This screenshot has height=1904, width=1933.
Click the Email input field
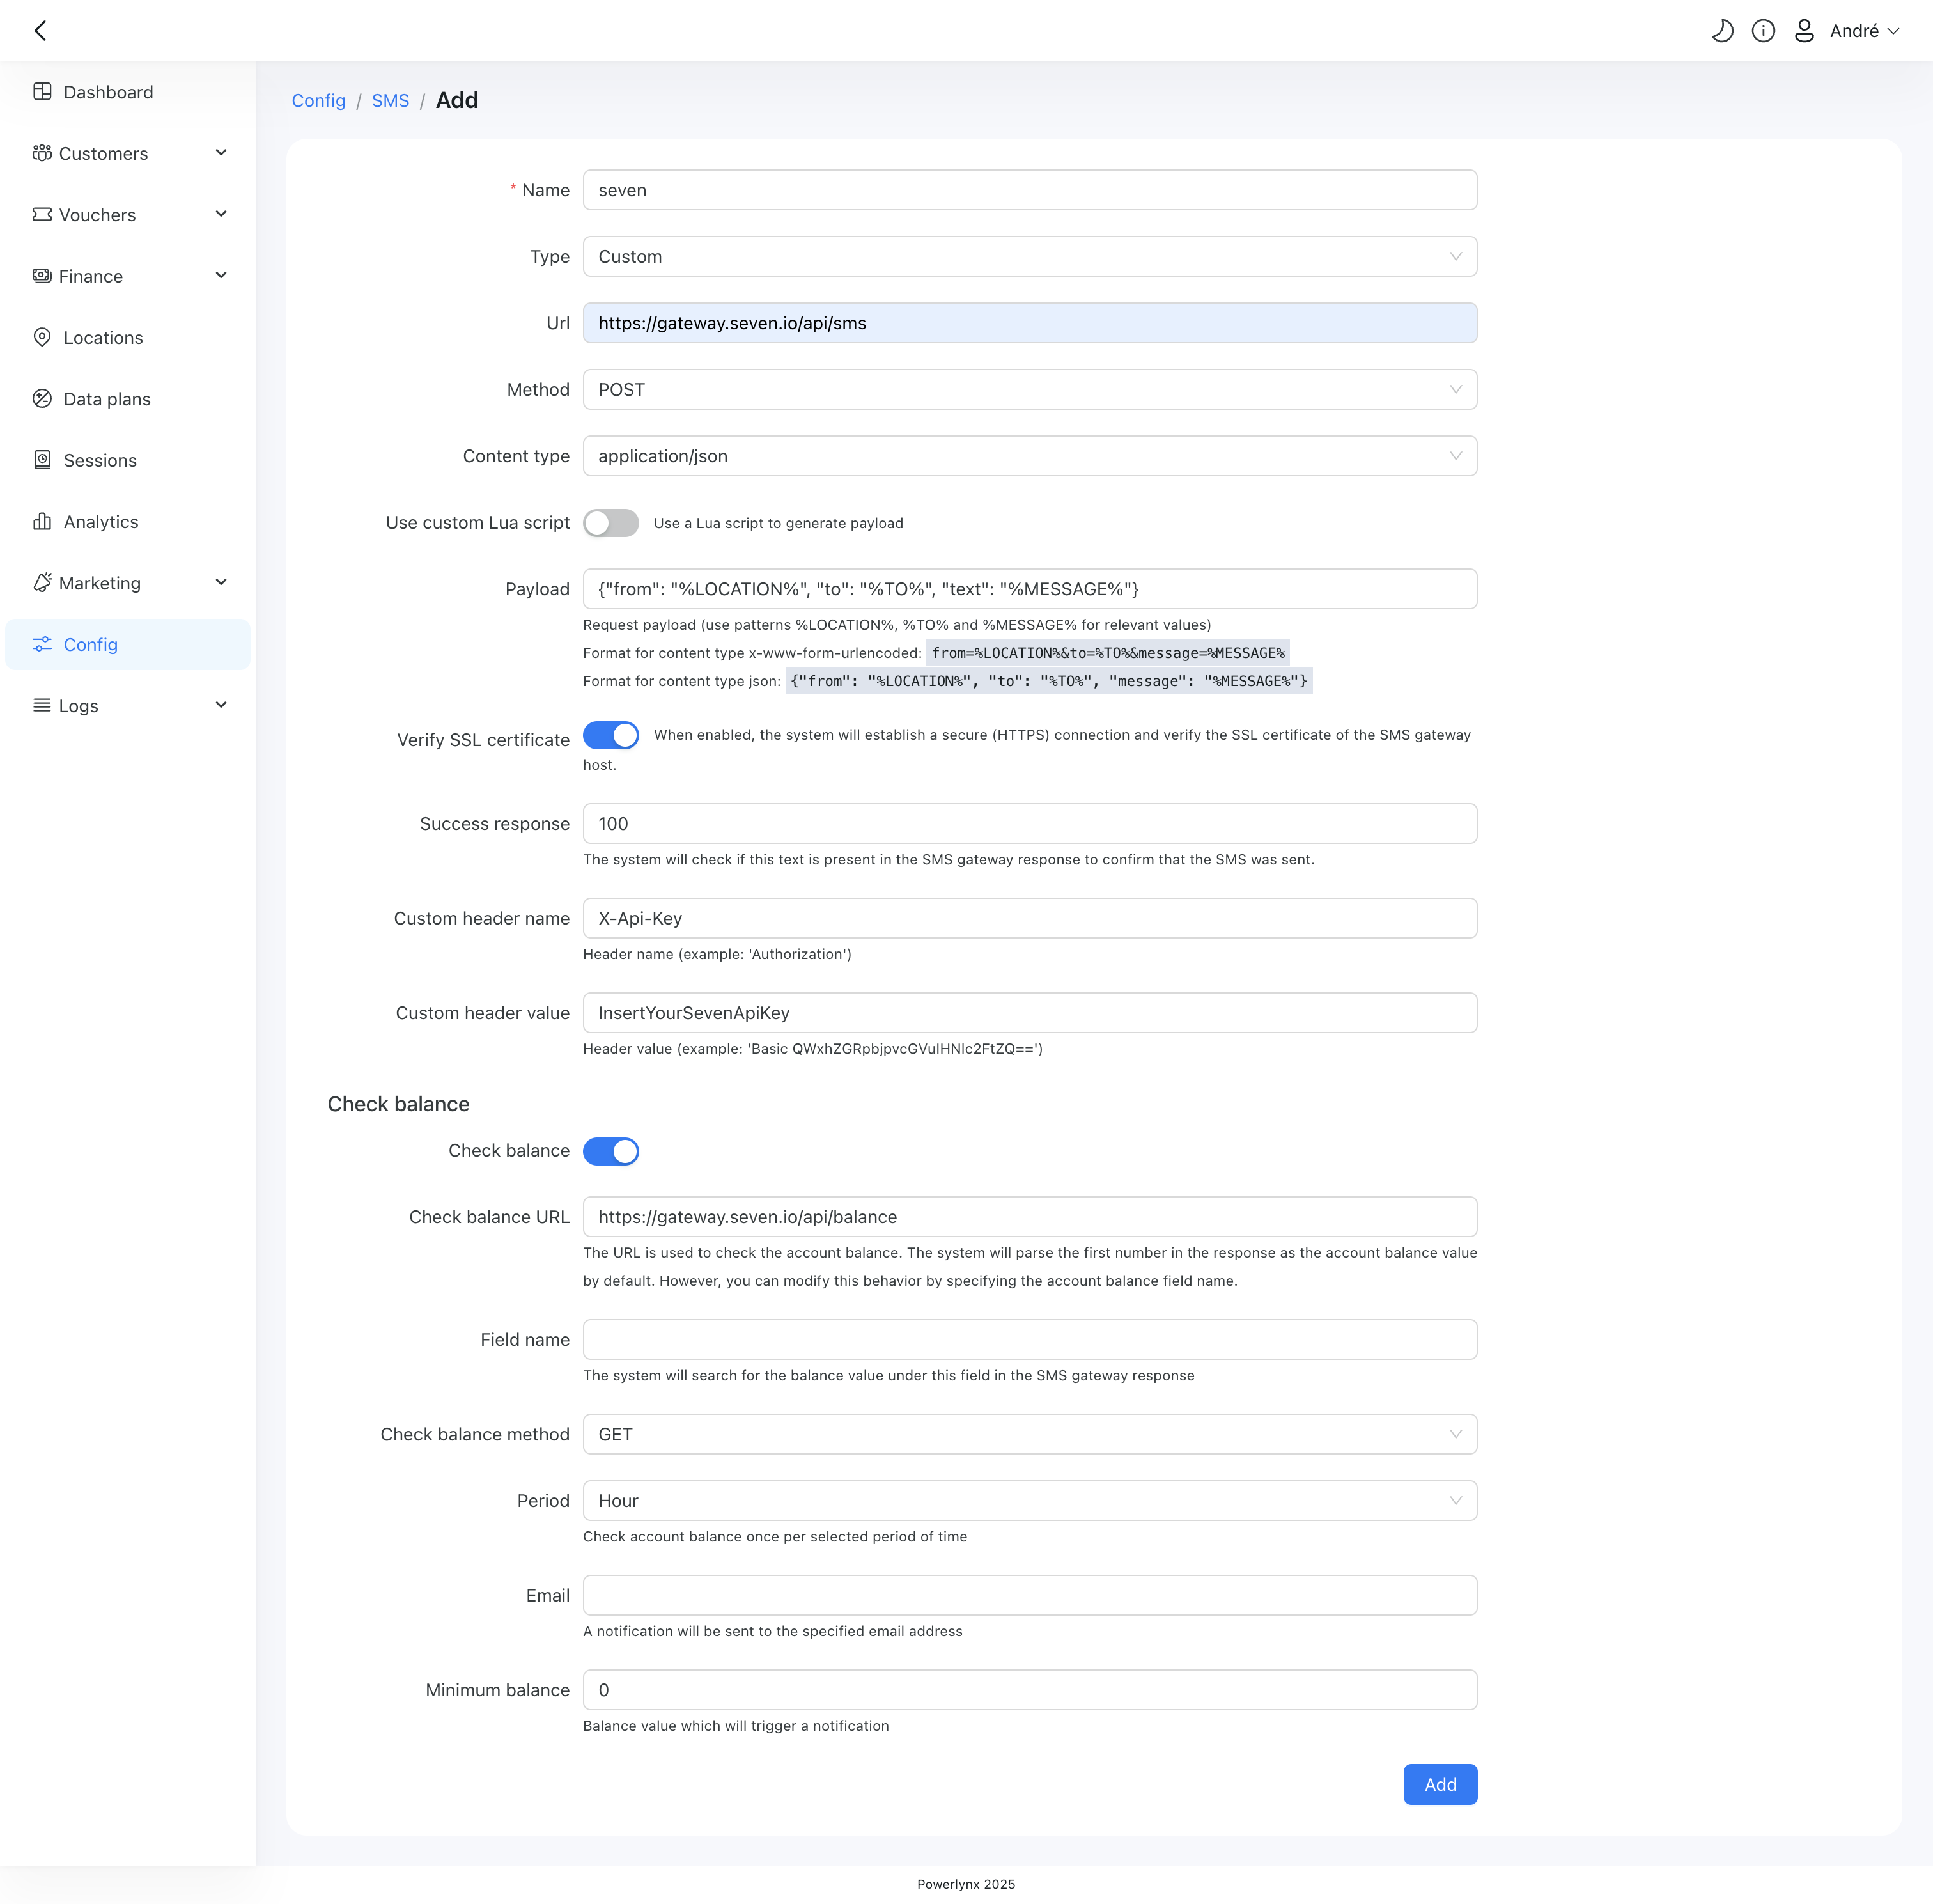coord(1029,1595)
